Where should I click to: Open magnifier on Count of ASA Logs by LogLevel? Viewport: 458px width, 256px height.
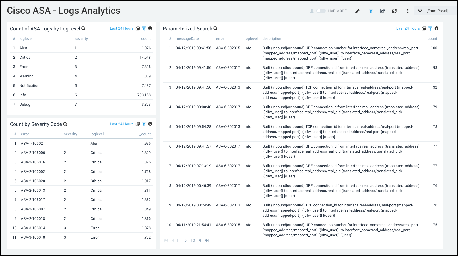pos(83,28)
